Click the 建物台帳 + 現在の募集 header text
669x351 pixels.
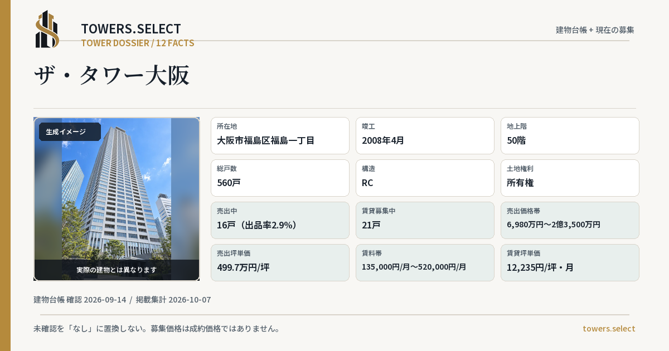click(595, 30)
